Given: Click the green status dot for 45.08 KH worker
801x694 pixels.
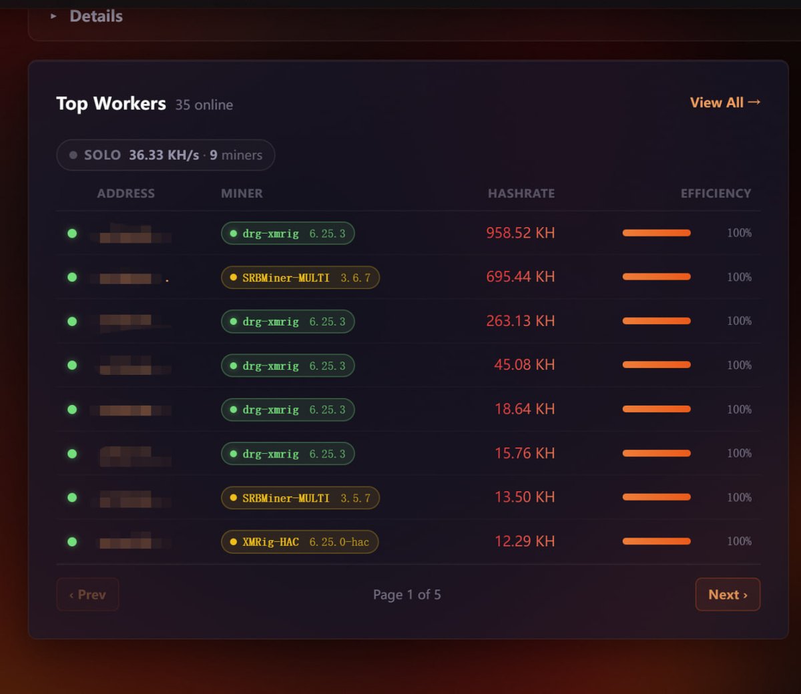Looking at the screenshot, I should (72, 365).
